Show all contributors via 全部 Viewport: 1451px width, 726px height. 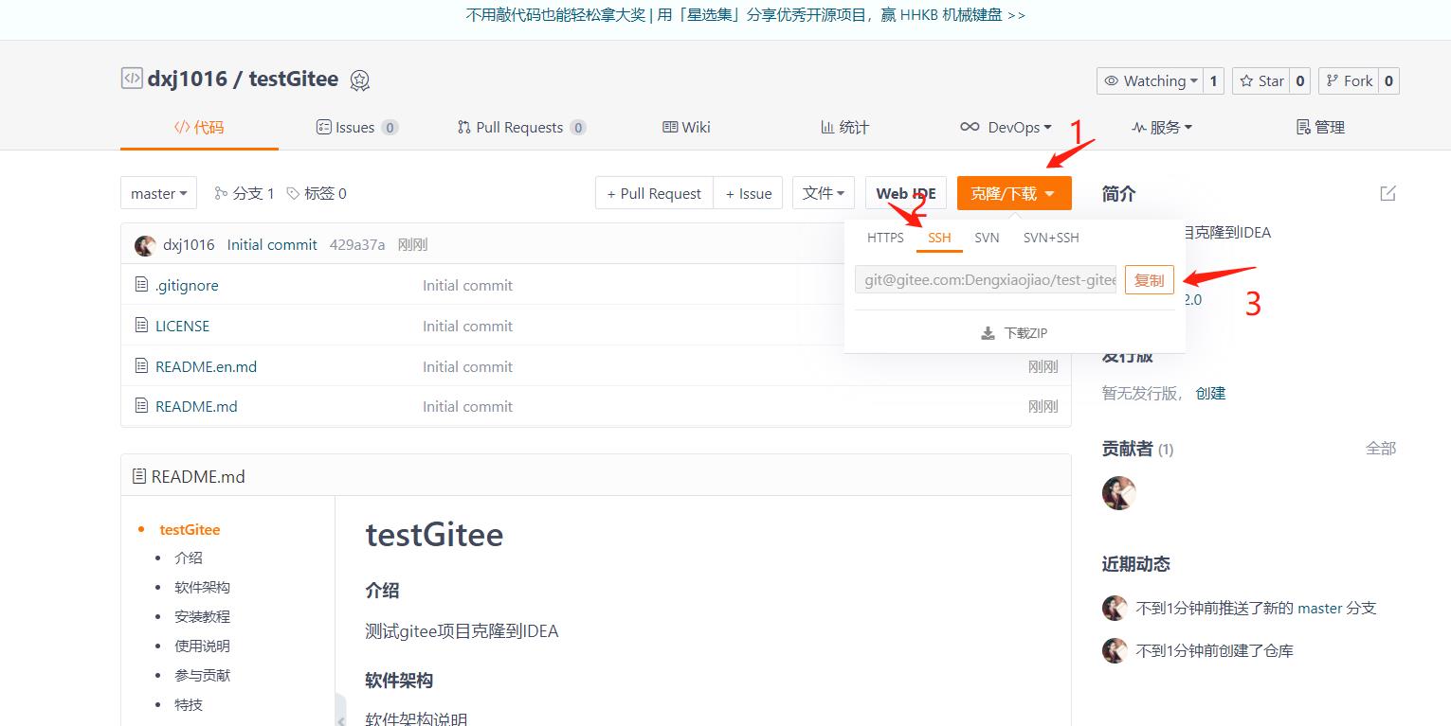pos(1381,448)
